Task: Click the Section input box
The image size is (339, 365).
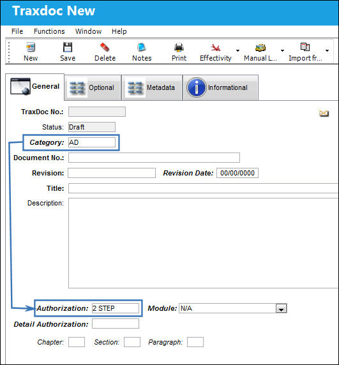Action: pos(132,342)
